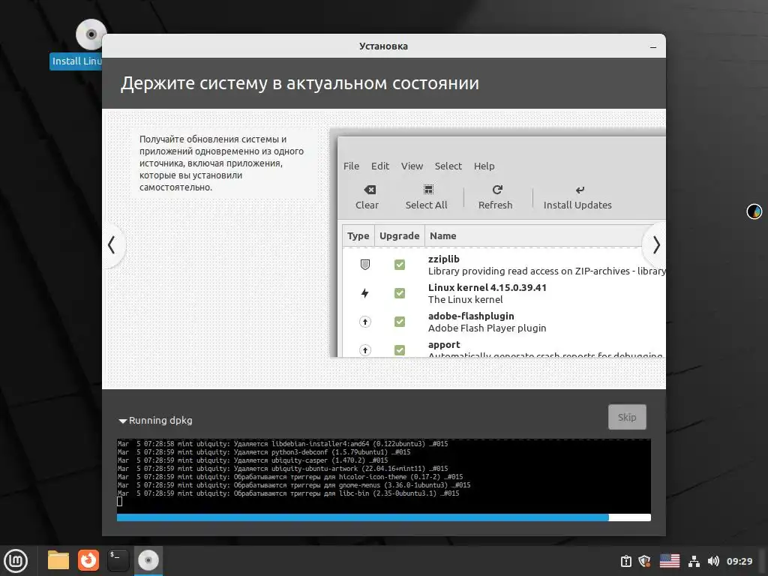Click the Установка title bar text
Viewport: 768px width, 576px height.
click(x=383, y=46)
